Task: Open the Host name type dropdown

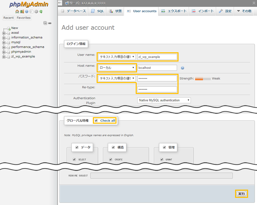Action: tap(117, 68)
